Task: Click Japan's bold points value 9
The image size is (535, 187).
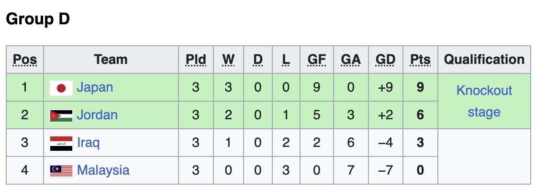Action: [x=420, y=87]
